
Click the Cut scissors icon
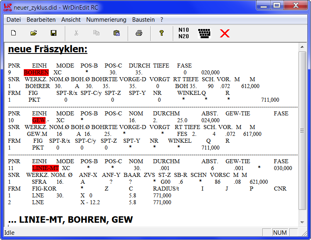[76, 33]
